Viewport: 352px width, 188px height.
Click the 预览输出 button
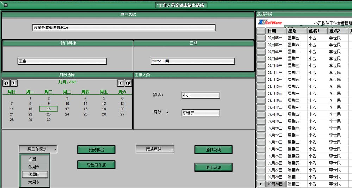tap(96, 149)
